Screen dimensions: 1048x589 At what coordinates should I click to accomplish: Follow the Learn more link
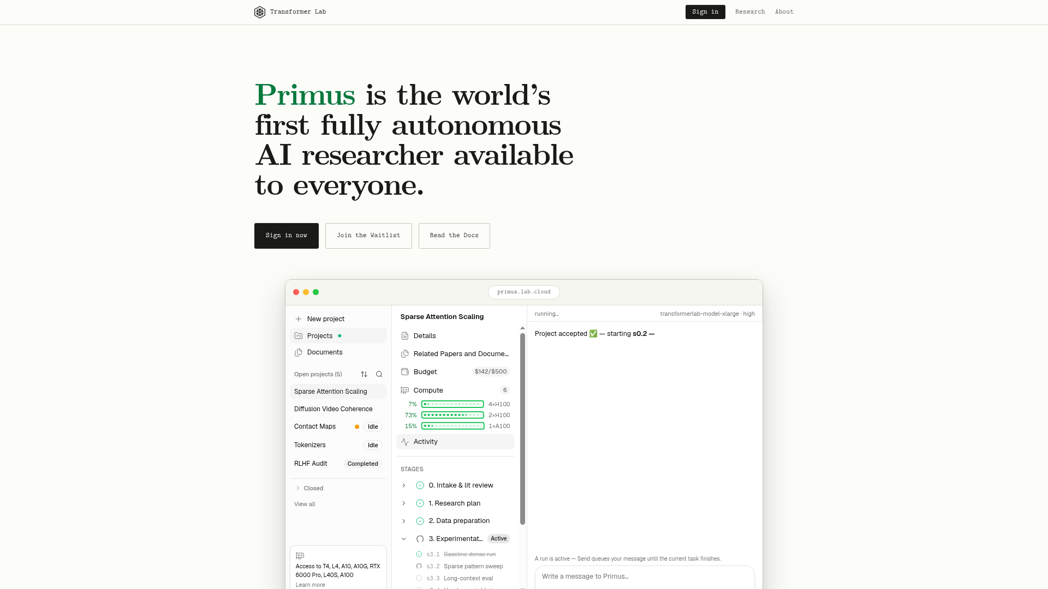(x=310, y=585)
